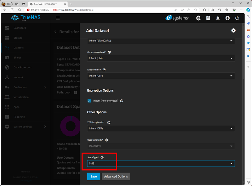The width and height of the screenshot is (252, 186).
Task: Click the Save button
Action: click(x=94, y=177)
